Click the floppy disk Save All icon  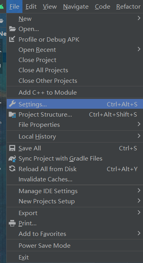(x=12, y=148)
